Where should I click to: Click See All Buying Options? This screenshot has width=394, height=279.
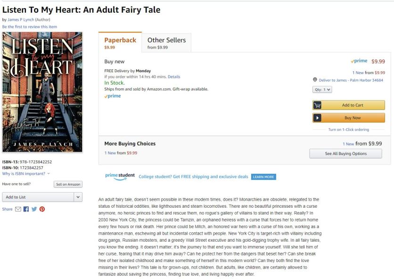345,153
